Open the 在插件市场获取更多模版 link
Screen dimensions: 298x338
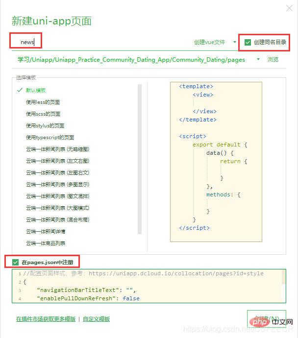pos(46,319)
